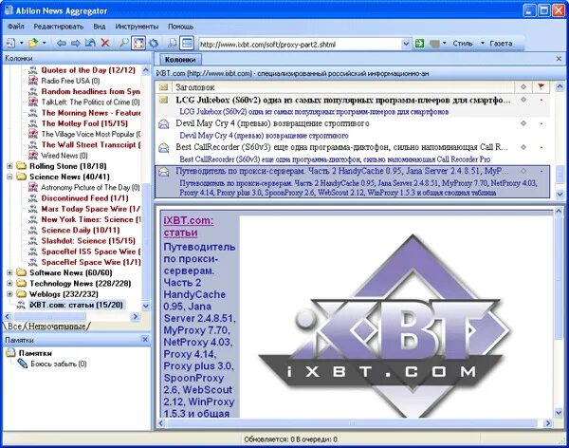Viewport: 569px width, 448px height.
Task: Click the green Go arrow button
Action: 420,44
